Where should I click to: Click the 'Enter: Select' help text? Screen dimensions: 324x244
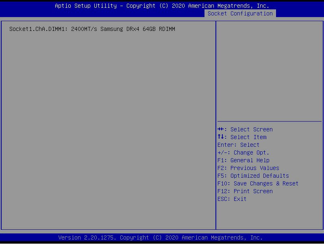tap(239, 145)
